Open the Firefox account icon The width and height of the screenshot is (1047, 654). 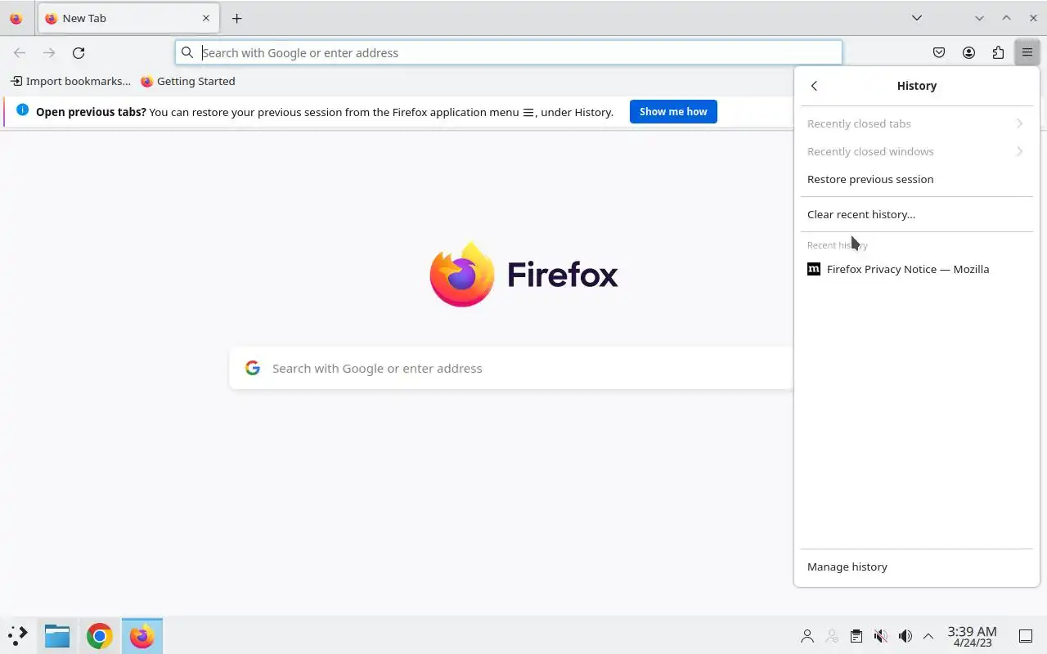(968, 52)
